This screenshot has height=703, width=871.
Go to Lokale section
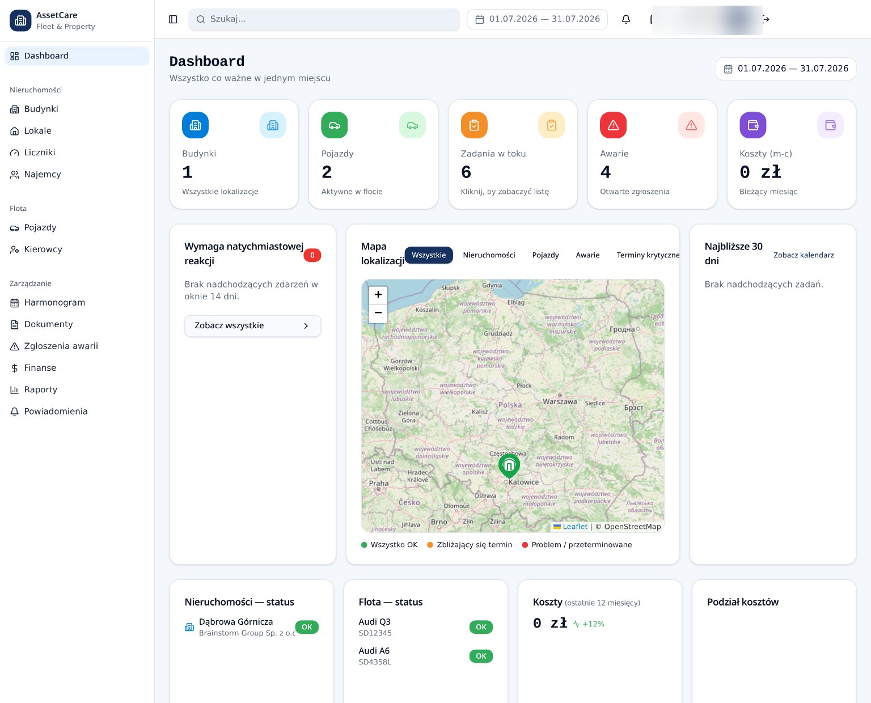click(77, 131)
